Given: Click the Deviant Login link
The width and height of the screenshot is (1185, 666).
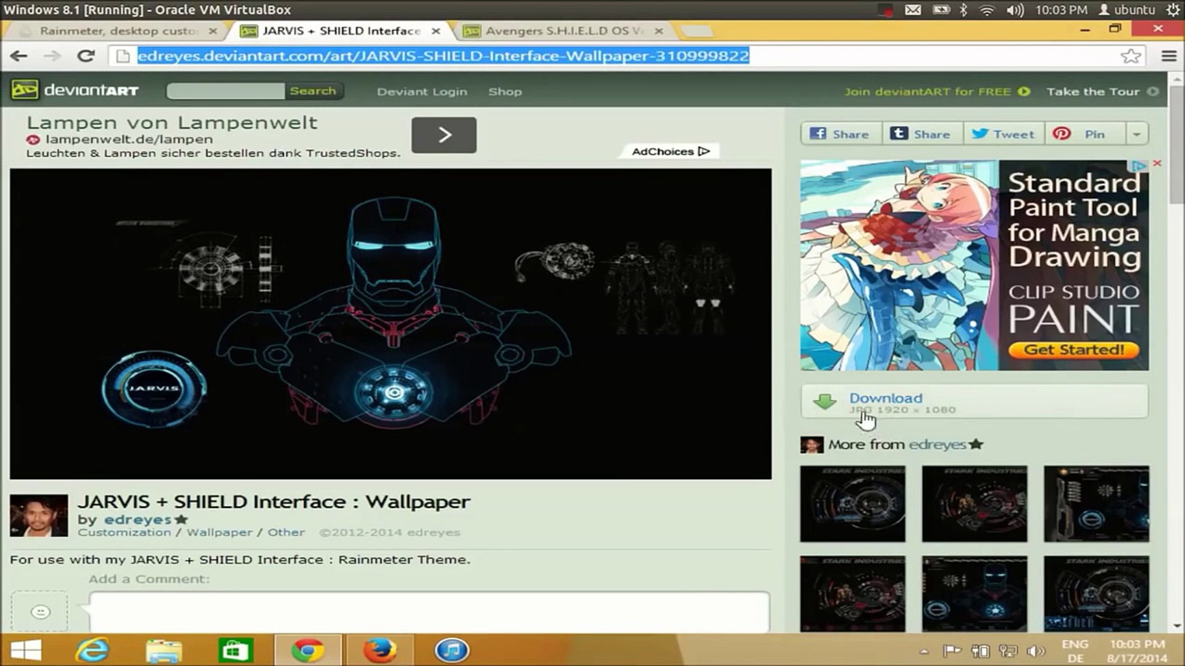Looking at the screenshot, I should (x=422, y=91).
